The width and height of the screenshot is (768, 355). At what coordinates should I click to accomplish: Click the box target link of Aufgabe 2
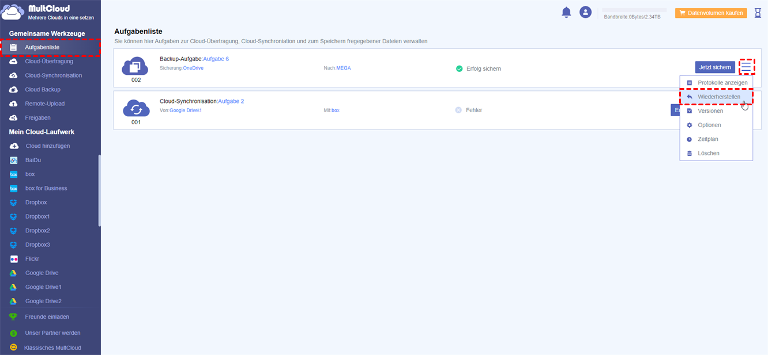tap(336, 110)
